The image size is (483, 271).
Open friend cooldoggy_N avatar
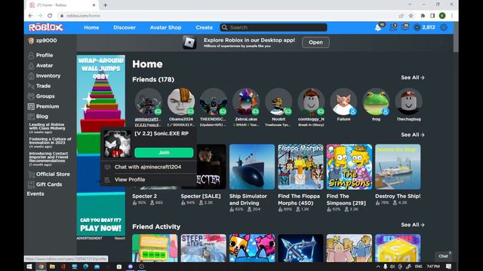point(311,102)
